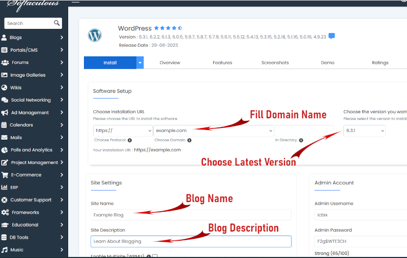Viewport: 407px width, 258px height.
Task: Click the search magnifier icon in sidebar
Action: [x=56, y=23]
